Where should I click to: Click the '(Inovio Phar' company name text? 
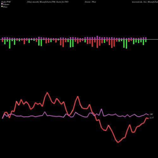point(90,2)
